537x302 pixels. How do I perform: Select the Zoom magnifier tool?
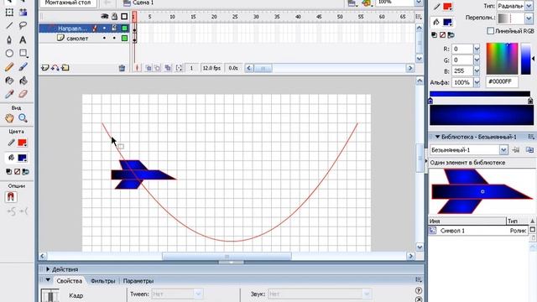(23, 118)
